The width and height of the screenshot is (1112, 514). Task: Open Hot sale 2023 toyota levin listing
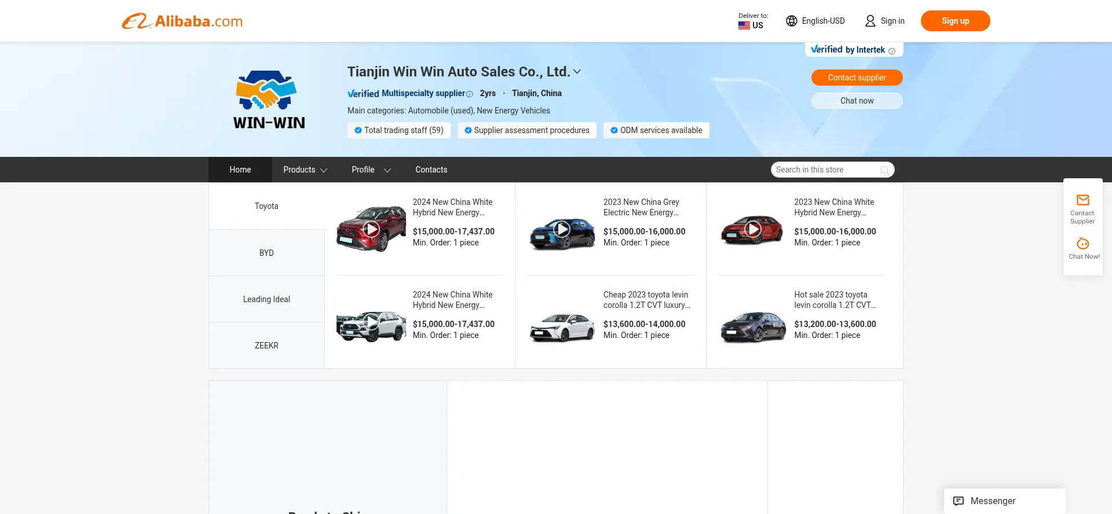(x=835, y=300)
